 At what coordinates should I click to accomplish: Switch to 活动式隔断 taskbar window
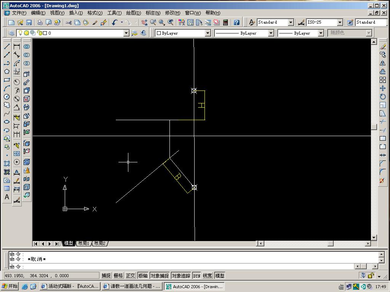pyautogui.click(x=70, y=286)
